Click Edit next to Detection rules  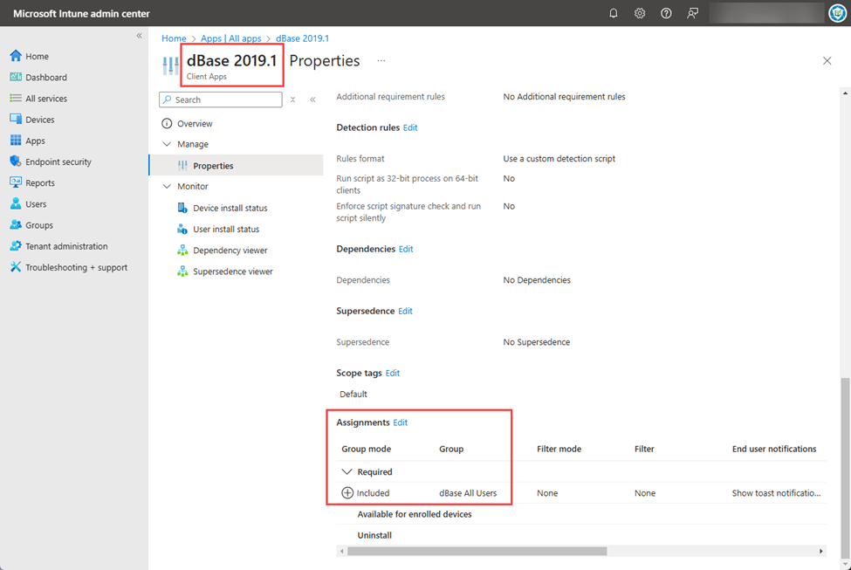click(x=410, y=127)
